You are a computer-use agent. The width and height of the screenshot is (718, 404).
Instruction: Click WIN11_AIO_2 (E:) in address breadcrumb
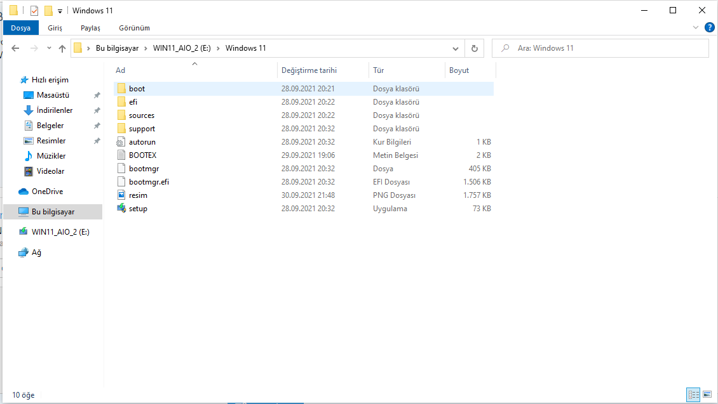tap(182, 48)
